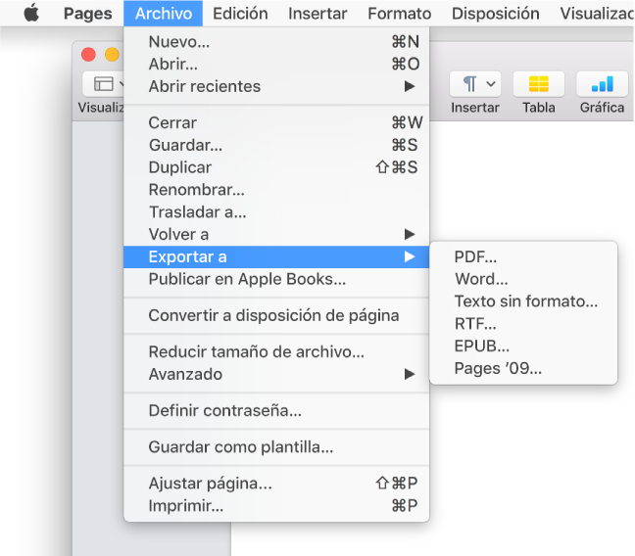Select Publicar en Apple Books...
The height and width of the screenshot is (556, 635).
click(x=276, y=279)
